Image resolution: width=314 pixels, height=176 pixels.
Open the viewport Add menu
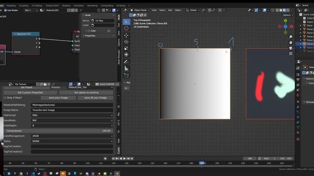(170, 10)
